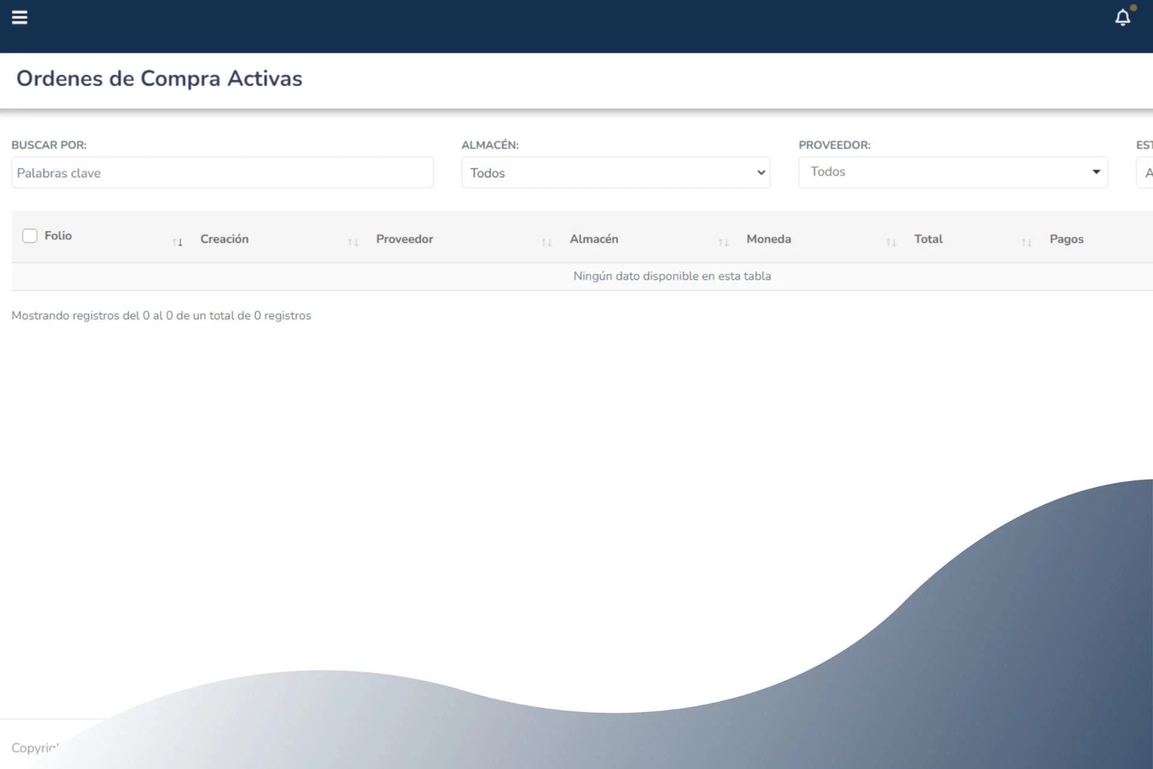This screenshot has width=1153, height=769.
Task: Click the 'Mostrando registros' info text
Action: pyautogui.click(x=161, y=316)
